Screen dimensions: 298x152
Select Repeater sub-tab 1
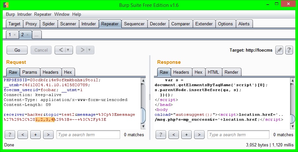(10, 35)
